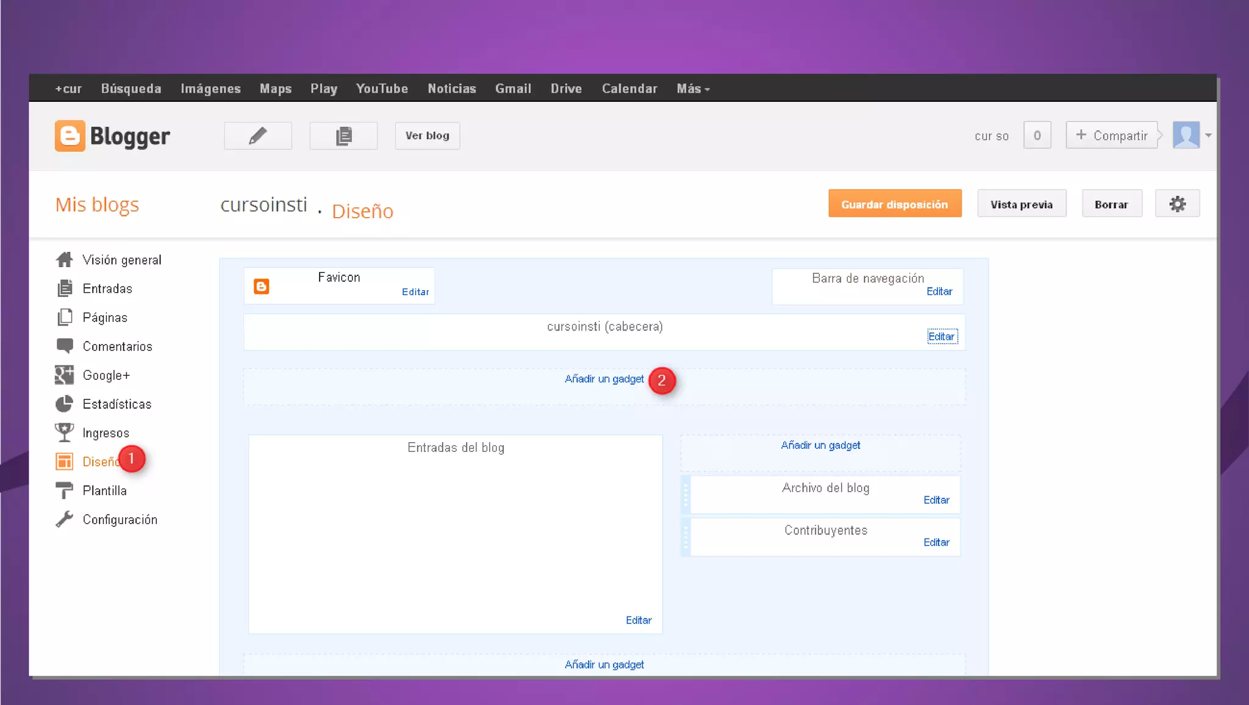Click the Ingresos trophy icon
The height and width of the screenshot is (705, 1249).
(x=64, y=432)
